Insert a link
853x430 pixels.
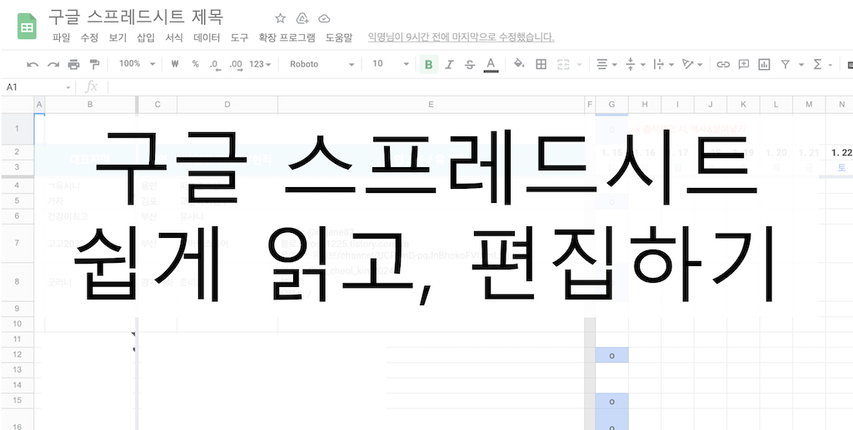722,65
